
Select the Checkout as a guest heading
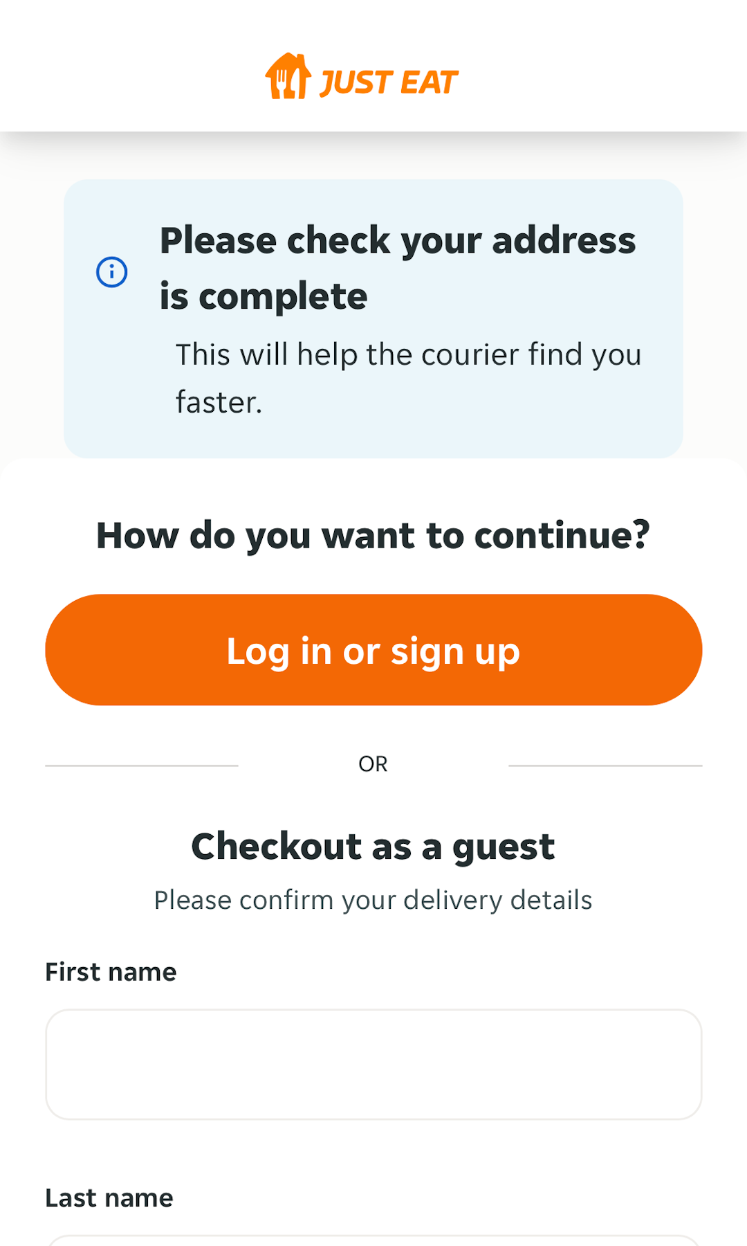(x=373, y=846)
